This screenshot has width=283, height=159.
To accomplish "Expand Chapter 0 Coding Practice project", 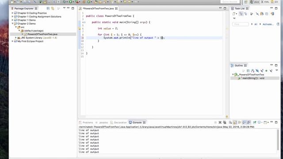I will [12, 13].
